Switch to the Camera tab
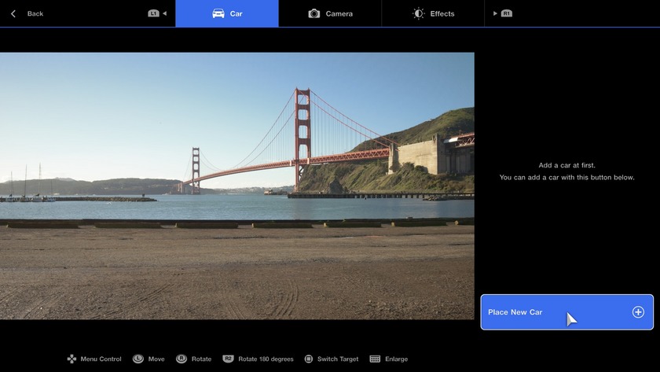Screen dimensions: 660x372 (330, 13)
